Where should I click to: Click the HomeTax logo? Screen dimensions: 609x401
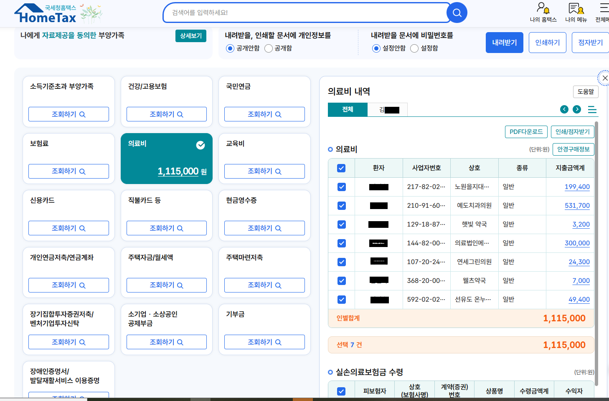46,14
